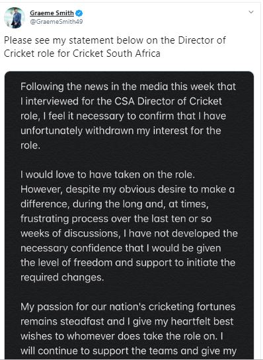
Task: Click the 'However, despite my obvious desire' line
Action: point(128,190)
